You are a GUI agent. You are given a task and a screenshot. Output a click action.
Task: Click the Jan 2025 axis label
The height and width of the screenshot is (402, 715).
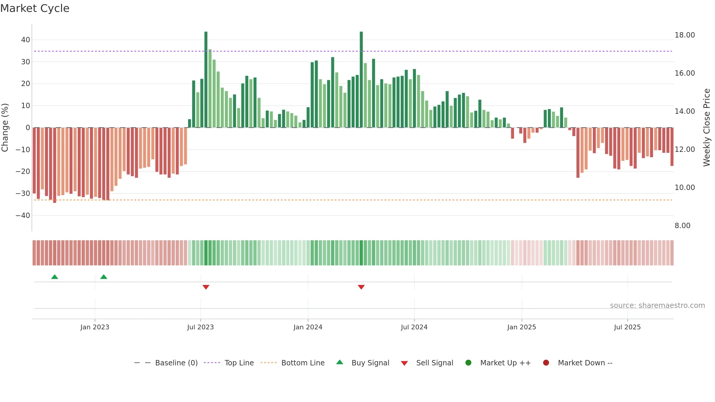[x=522, y=327]
